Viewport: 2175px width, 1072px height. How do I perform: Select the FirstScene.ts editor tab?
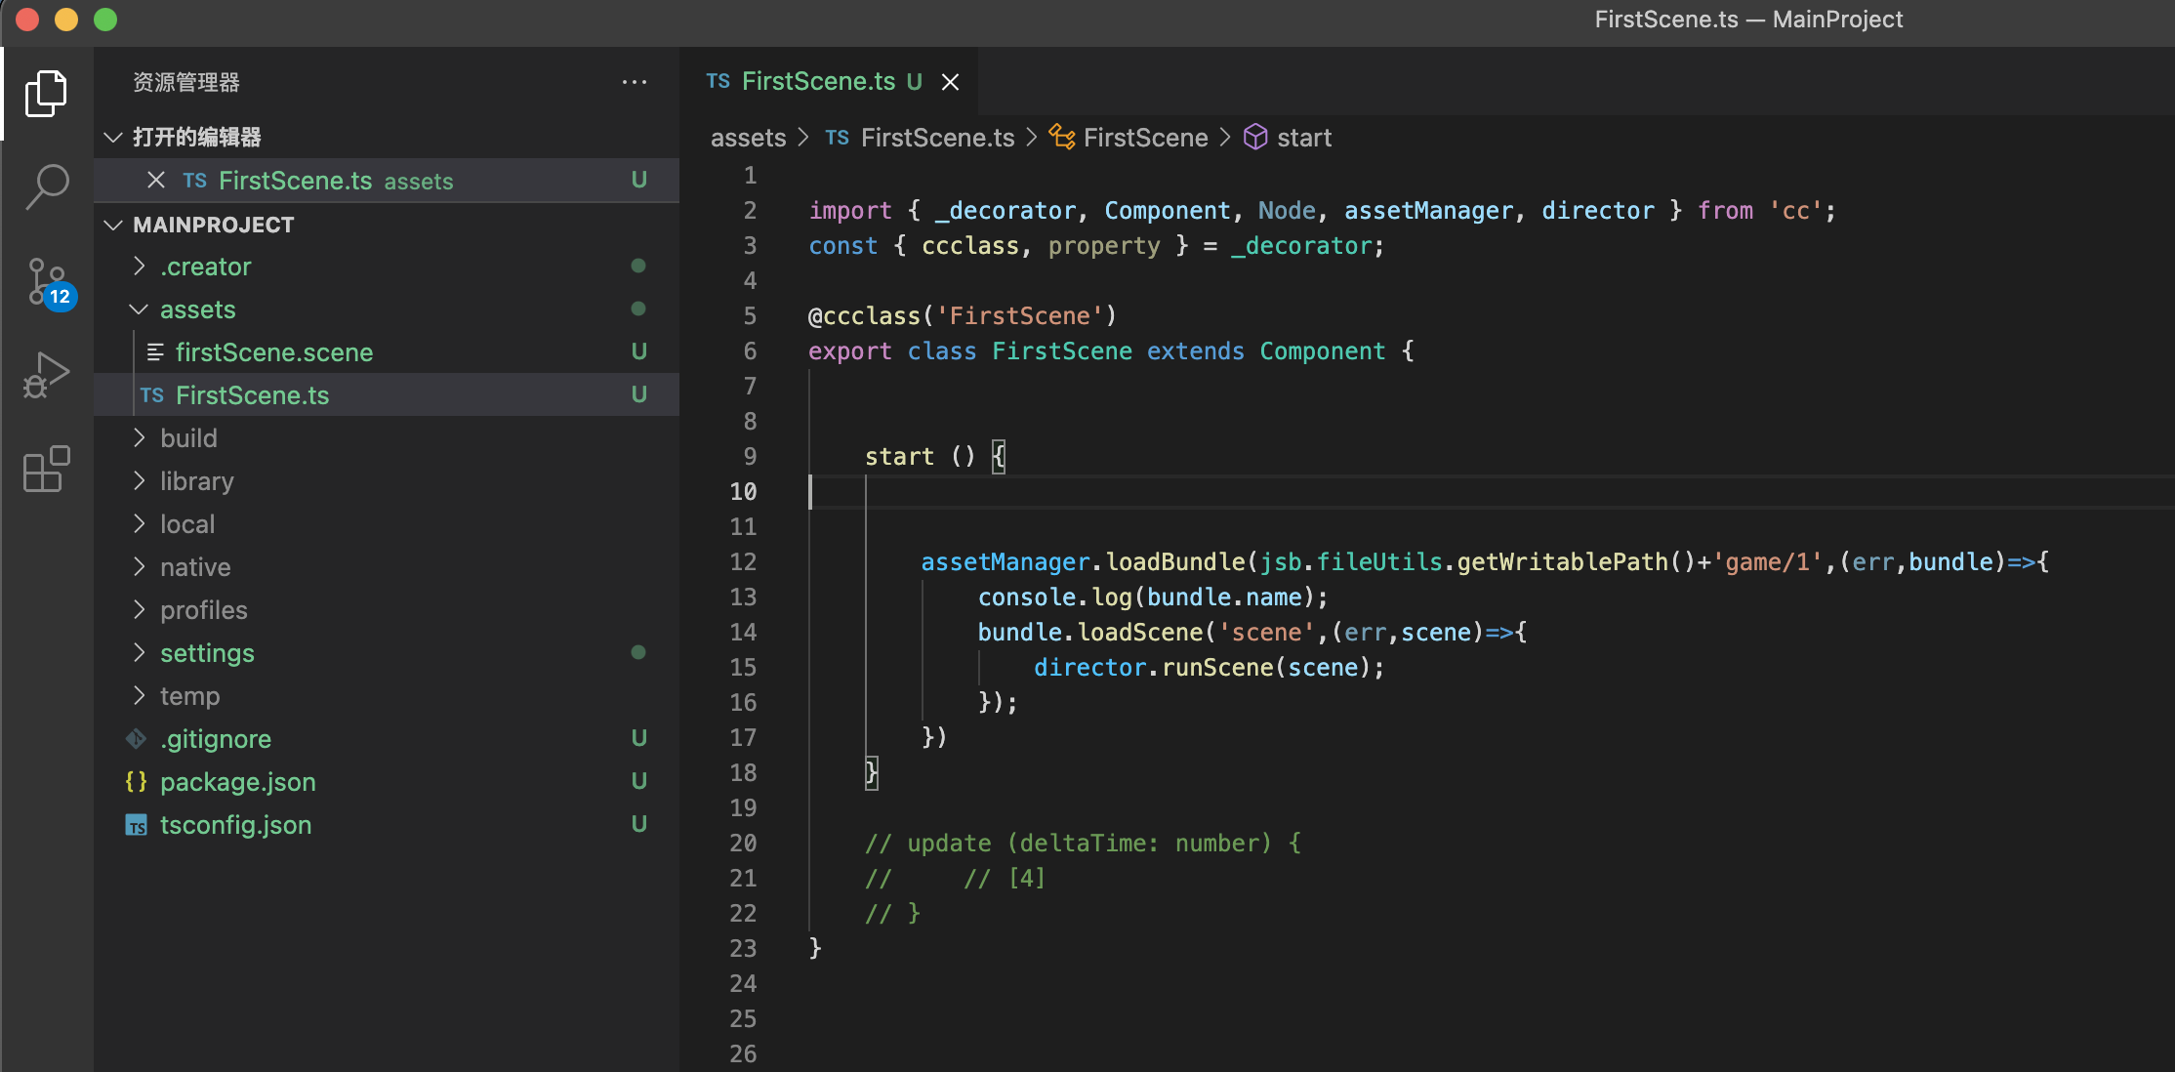[x=818, y=82]
